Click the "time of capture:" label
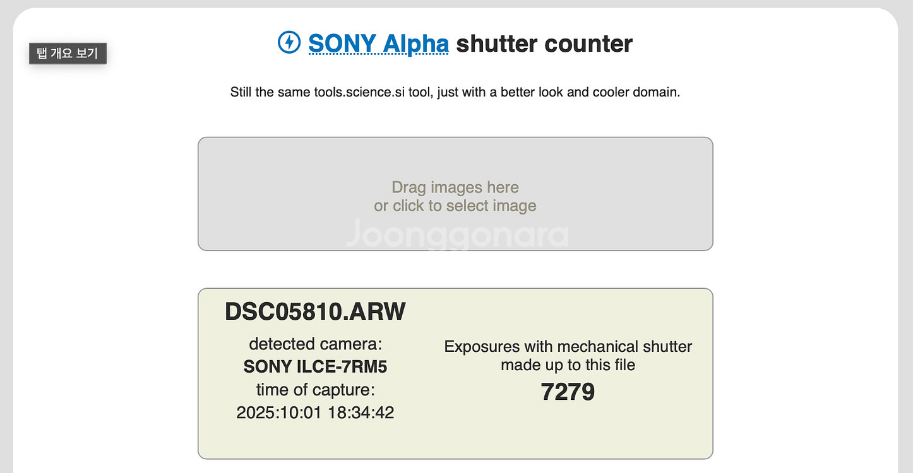Viewport: 913px width, 473px height. click(x=315, y=389)
